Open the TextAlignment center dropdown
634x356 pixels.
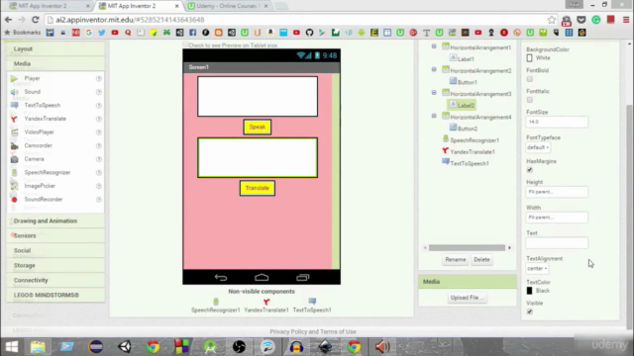[537, 268]
